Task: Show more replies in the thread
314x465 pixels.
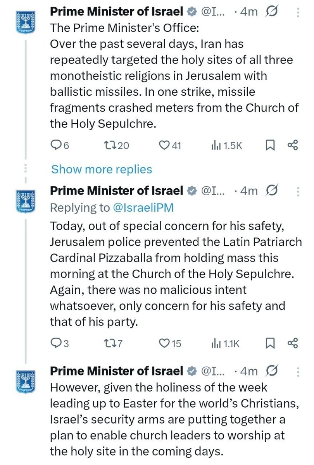Action: pos(102,169)
